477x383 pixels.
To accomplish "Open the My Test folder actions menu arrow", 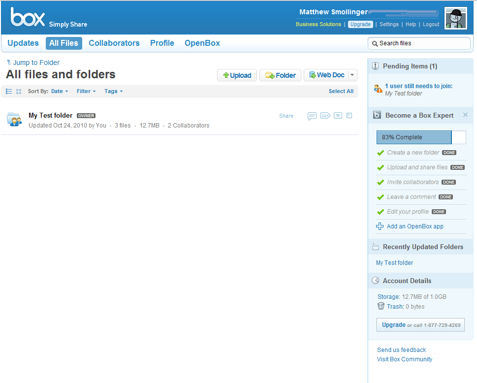I will [x=338, y=116].
